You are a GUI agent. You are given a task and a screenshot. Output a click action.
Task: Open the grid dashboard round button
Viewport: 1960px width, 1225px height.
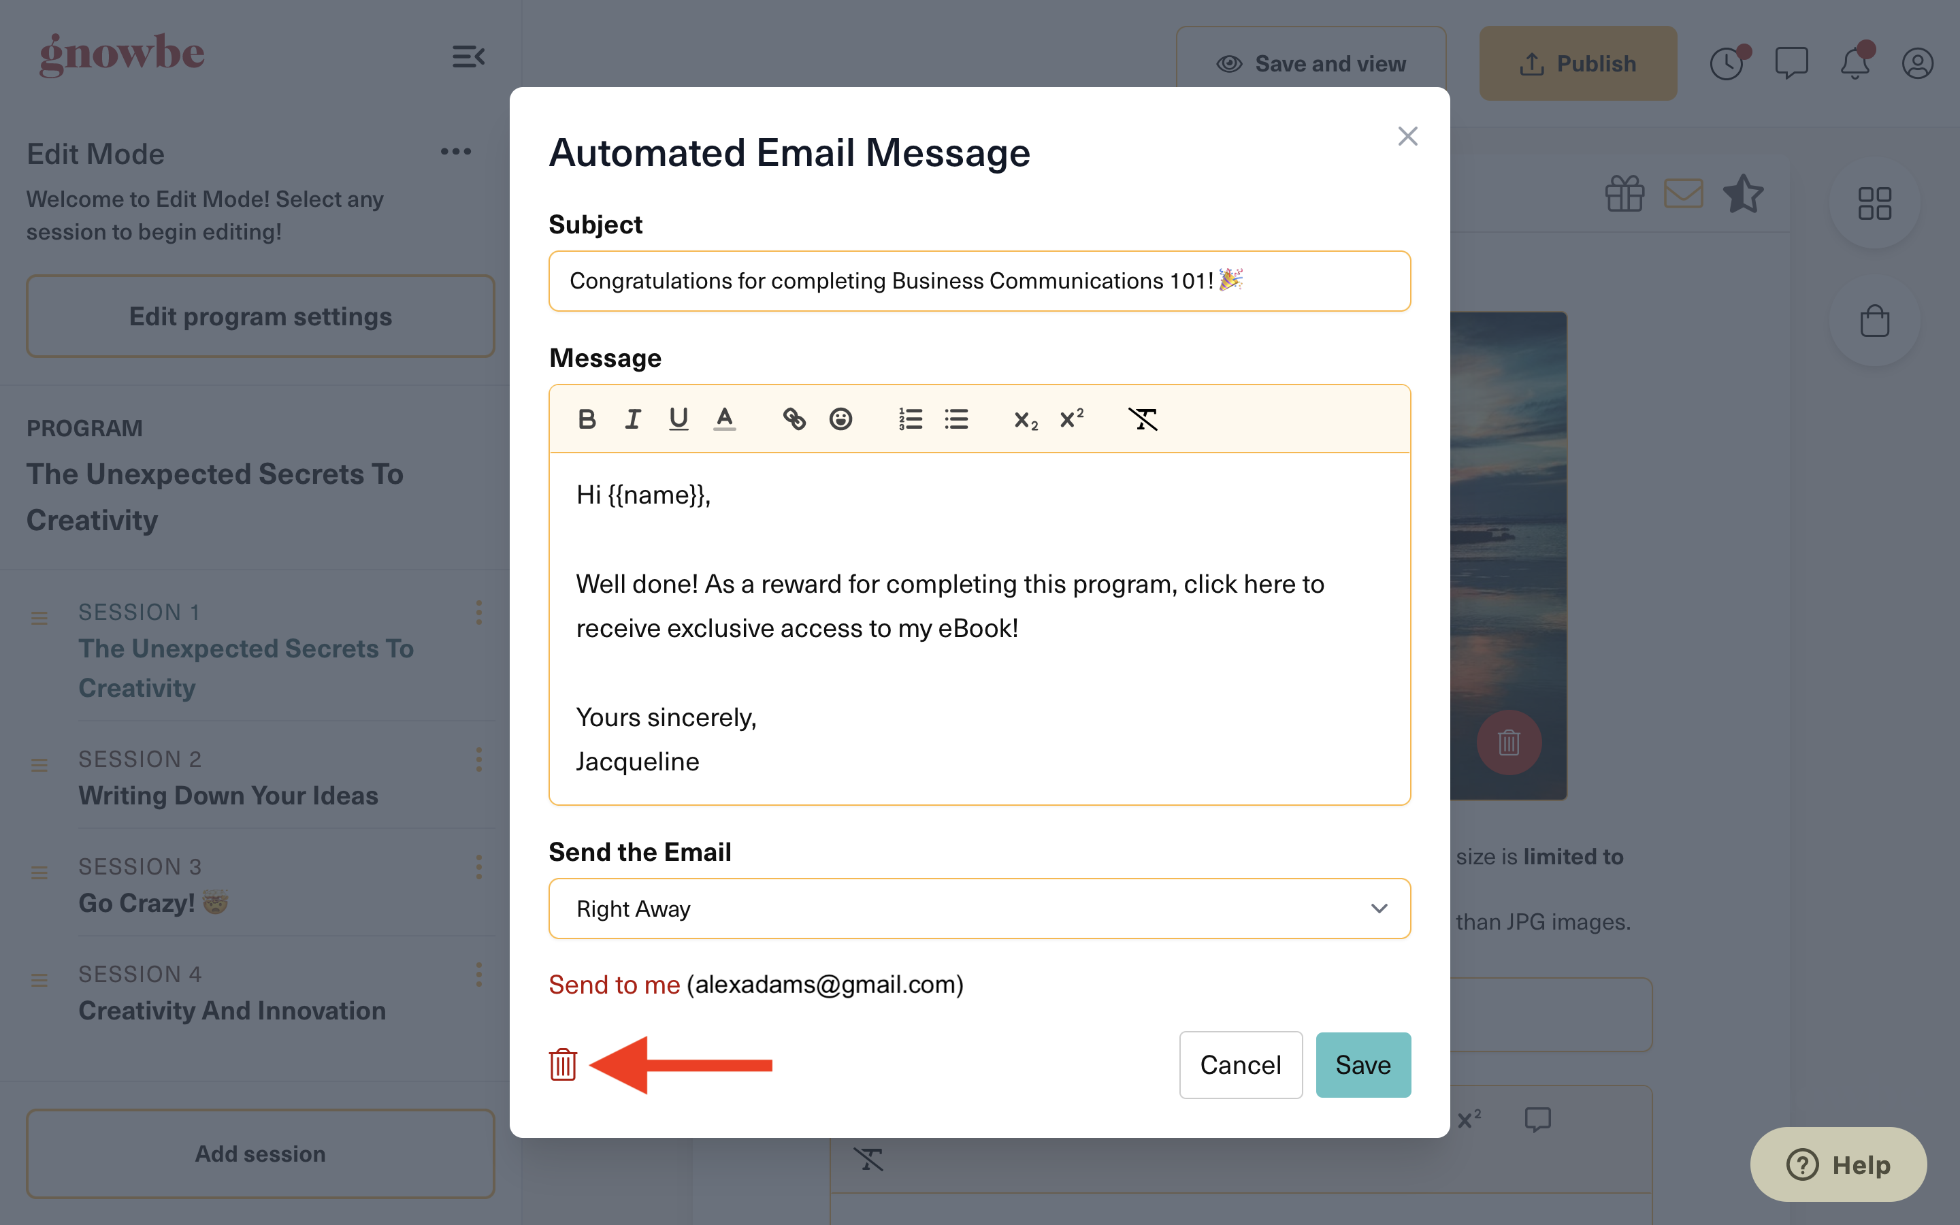pyautogui.click(x=1874, y=203)
